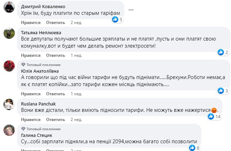Click the like reaction icon on Ruslana Panchak's comment
The image size is (231, 151).
click(211, 116)
